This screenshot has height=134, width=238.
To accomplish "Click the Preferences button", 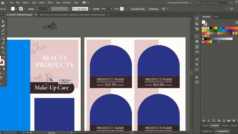I will pos(154,9).
